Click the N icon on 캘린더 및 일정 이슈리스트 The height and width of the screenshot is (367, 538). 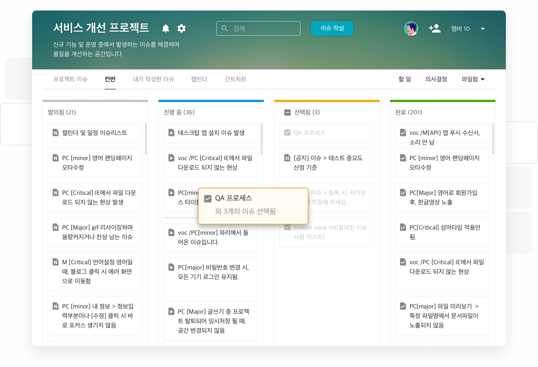(x=56, y=133)
